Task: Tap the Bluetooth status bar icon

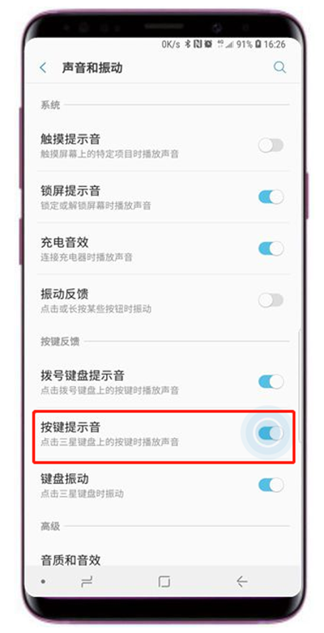Action: point(187,45)
